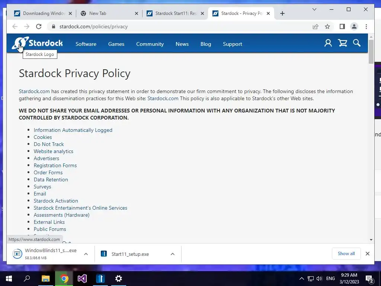Open the Cookies link
This screenshot has height=286, width=381.
(43, 137)
